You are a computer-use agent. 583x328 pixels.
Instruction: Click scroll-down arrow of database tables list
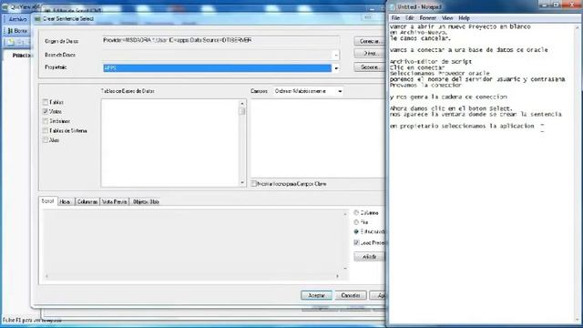click(x=242, y=182)
